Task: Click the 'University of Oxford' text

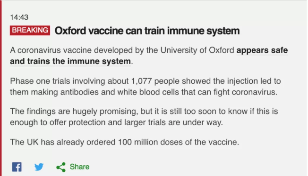Action: tap(197, 50)
